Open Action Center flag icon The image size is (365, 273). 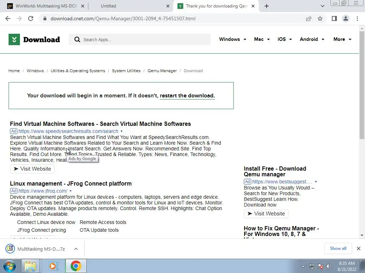(320, 266)
